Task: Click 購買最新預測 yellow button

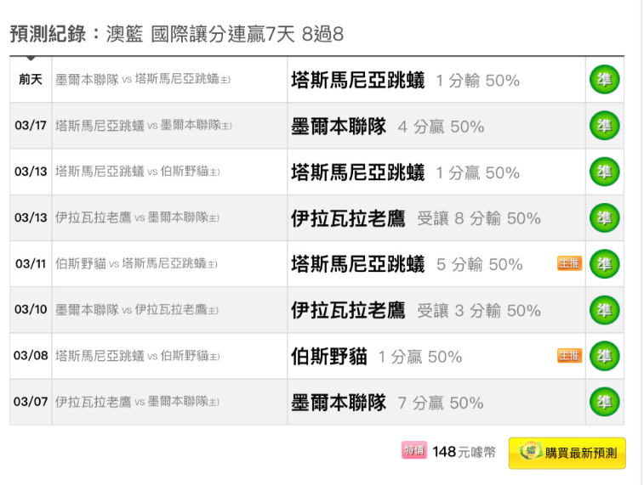Action: [567, 453]
